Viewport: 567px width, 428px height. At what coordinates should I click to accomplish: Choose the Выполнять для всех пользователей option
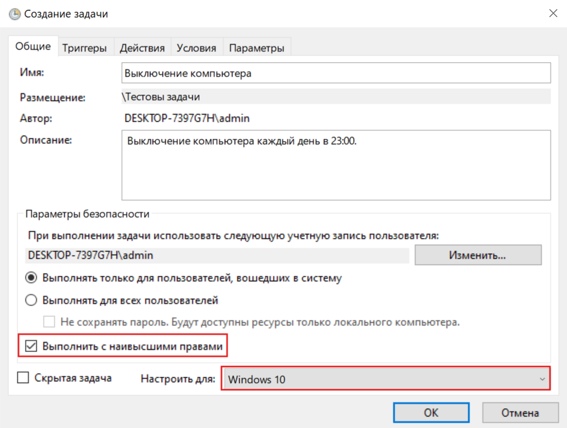tap(32, 301)
